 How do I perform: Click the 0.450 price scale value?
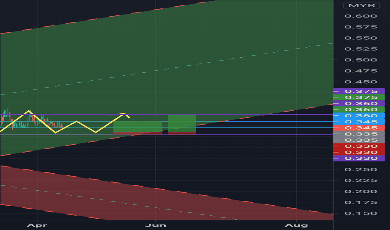coord(361,82)
